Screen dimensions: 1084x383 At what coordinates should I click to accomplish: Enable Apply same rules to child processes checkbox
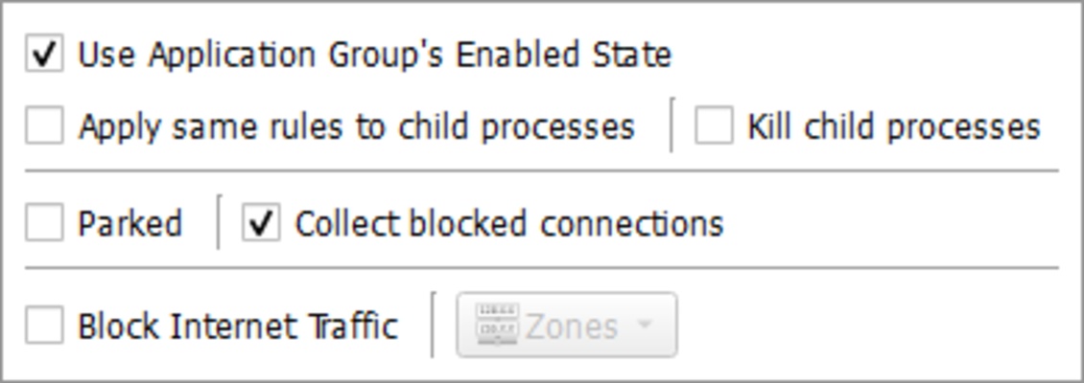(x=44, y=126)
